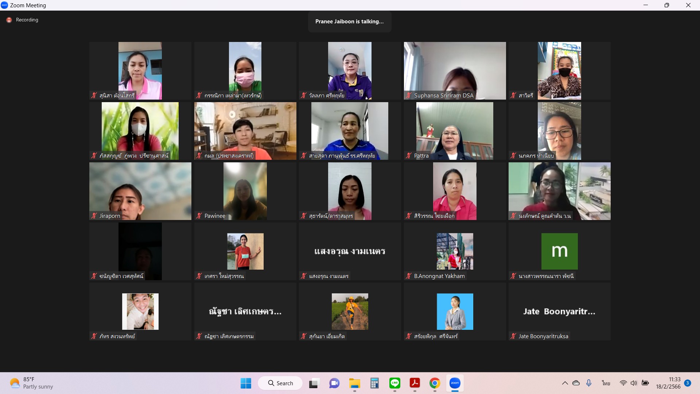Click name label 'เกศรา ใหม่สุวรรณ'
Image resolution: width=700 pixels, height=394 pixels.
pos(224,276)
